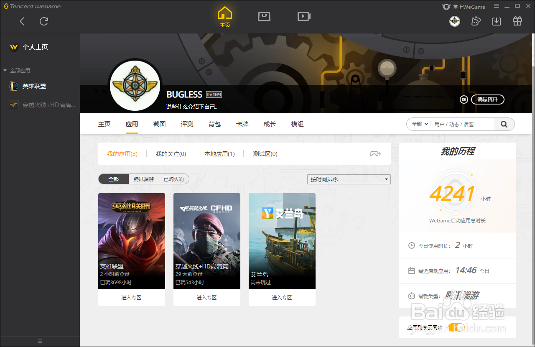The width and height of the screenshot is (535, 347).
Task: Switch to the 背包 tab
Action: (x=215, y=124)
